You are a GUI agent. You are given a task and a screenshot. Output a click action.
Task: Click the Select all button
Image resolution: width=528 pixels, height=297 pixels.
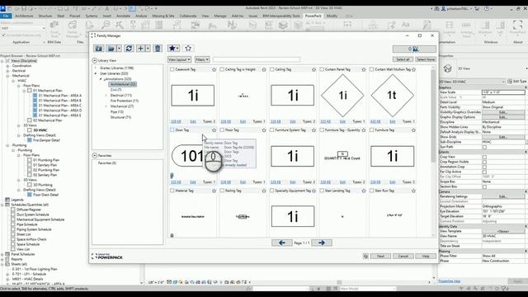pyautogui.click(x=403, y=59)
